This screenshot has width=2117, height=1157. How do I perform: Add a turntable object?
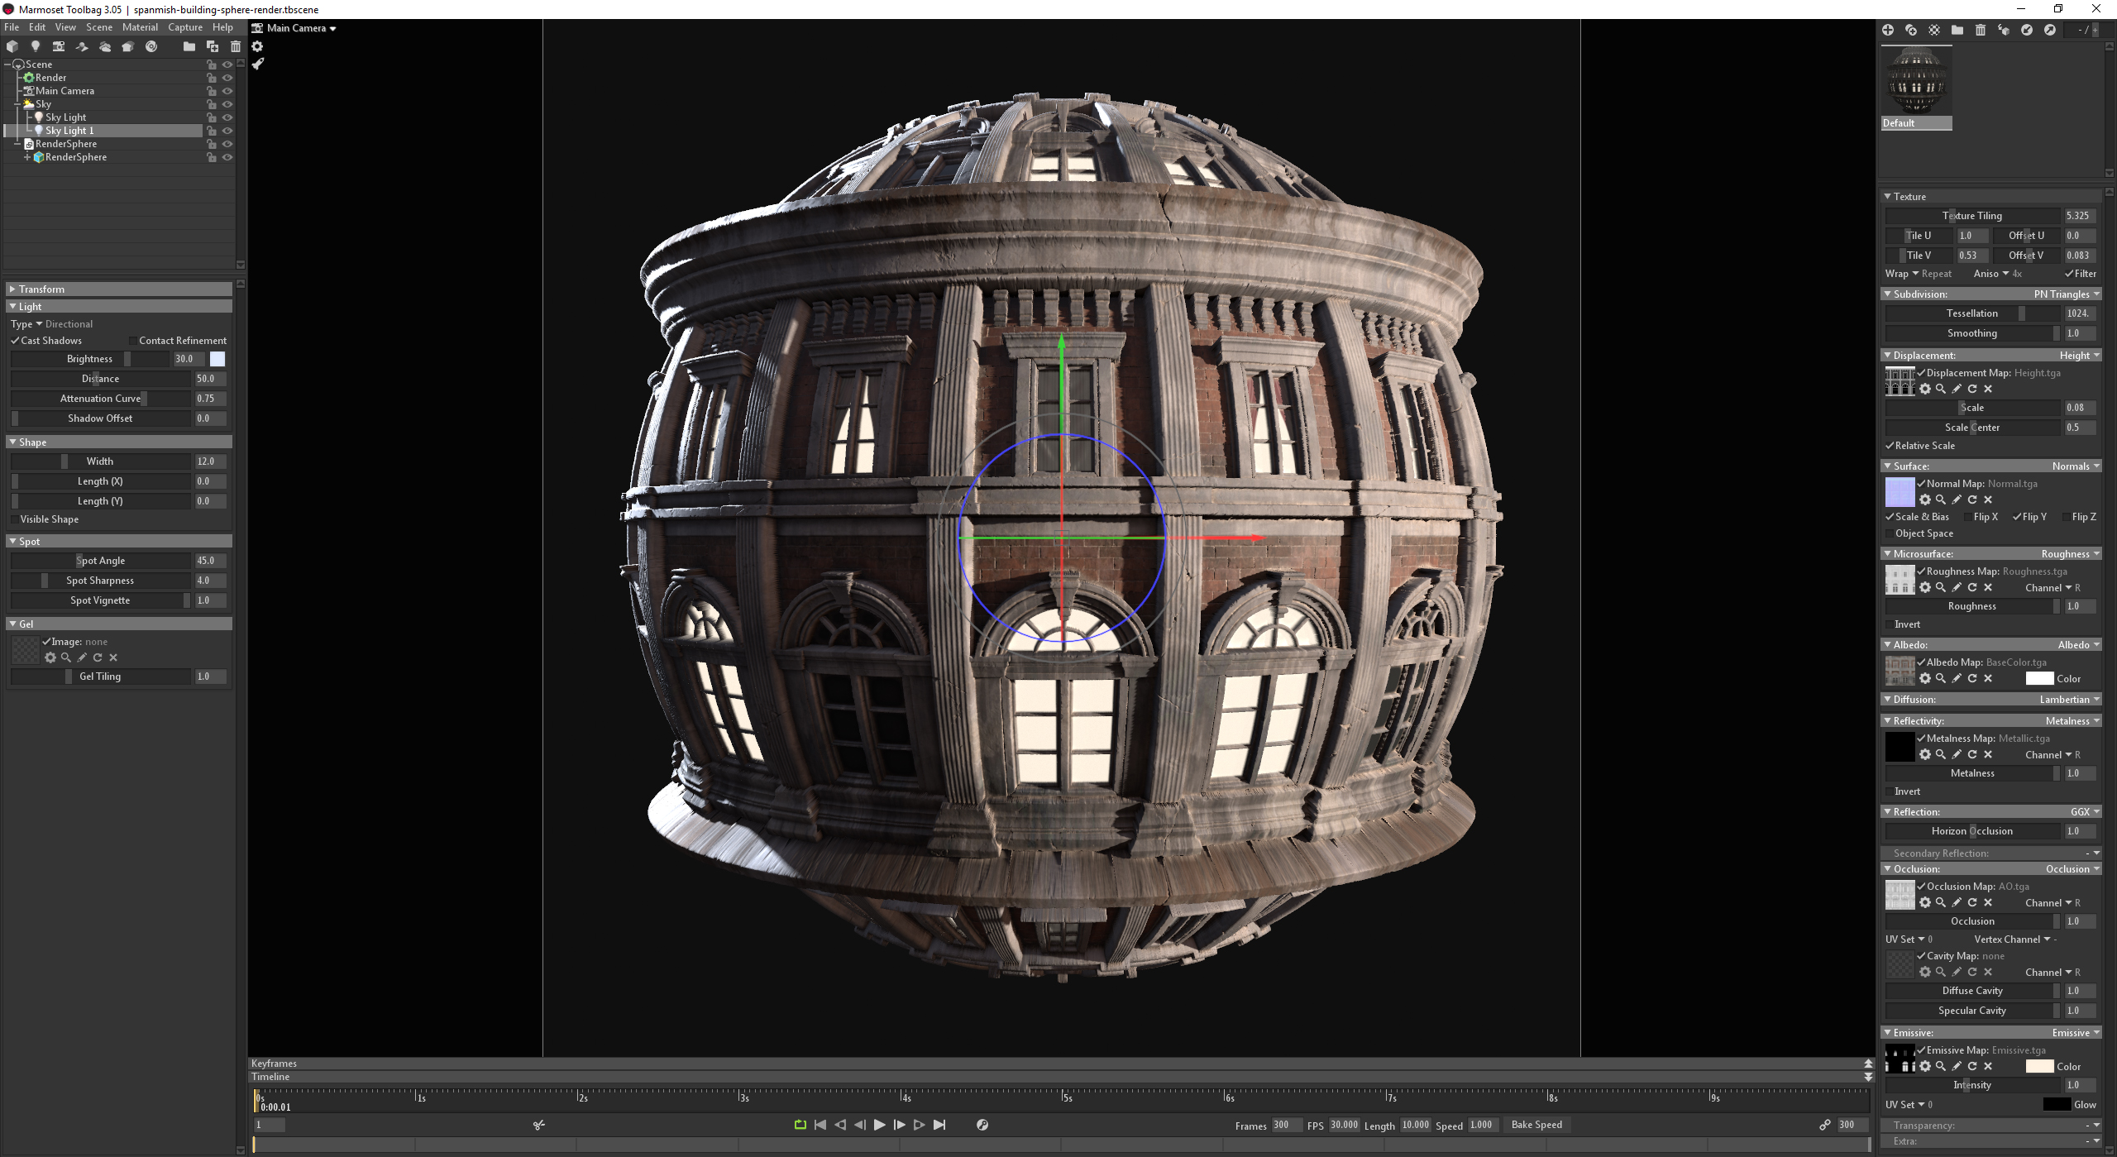click(x=151, y=46)
